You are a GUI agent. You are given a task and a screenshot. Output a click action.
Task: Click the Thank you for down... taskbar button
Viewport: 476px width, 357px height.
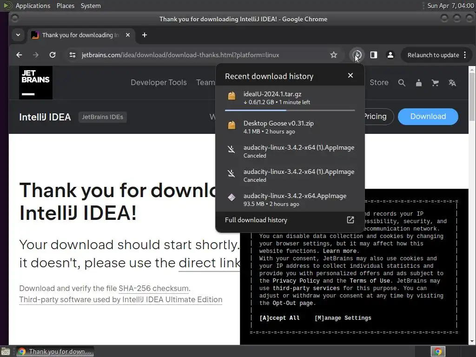55,351
